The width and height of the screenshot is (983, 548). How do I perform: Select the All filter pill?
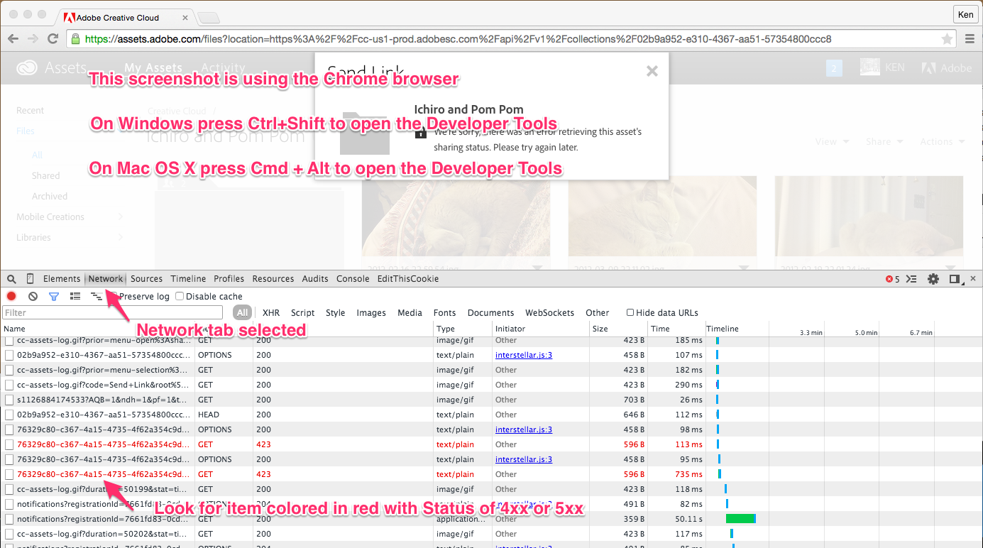point(243,312)
